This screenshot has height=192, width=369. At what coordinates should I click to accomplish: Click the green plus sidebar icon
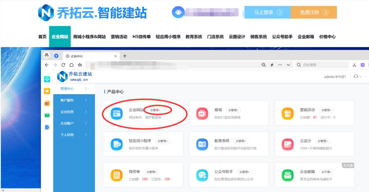pyautogui.click(x=47, y=79)
